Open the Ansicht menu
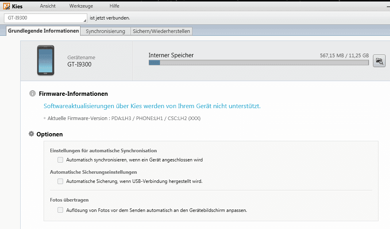 pyautogui.click(x=48, y=6)
